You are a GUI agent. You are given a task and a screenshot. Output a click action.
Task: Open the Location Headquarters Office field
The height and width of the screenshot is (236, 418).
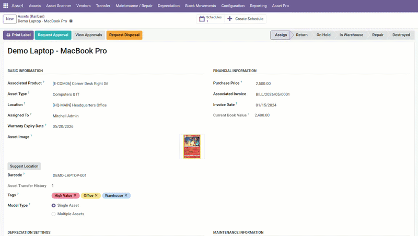pos(128,105)
